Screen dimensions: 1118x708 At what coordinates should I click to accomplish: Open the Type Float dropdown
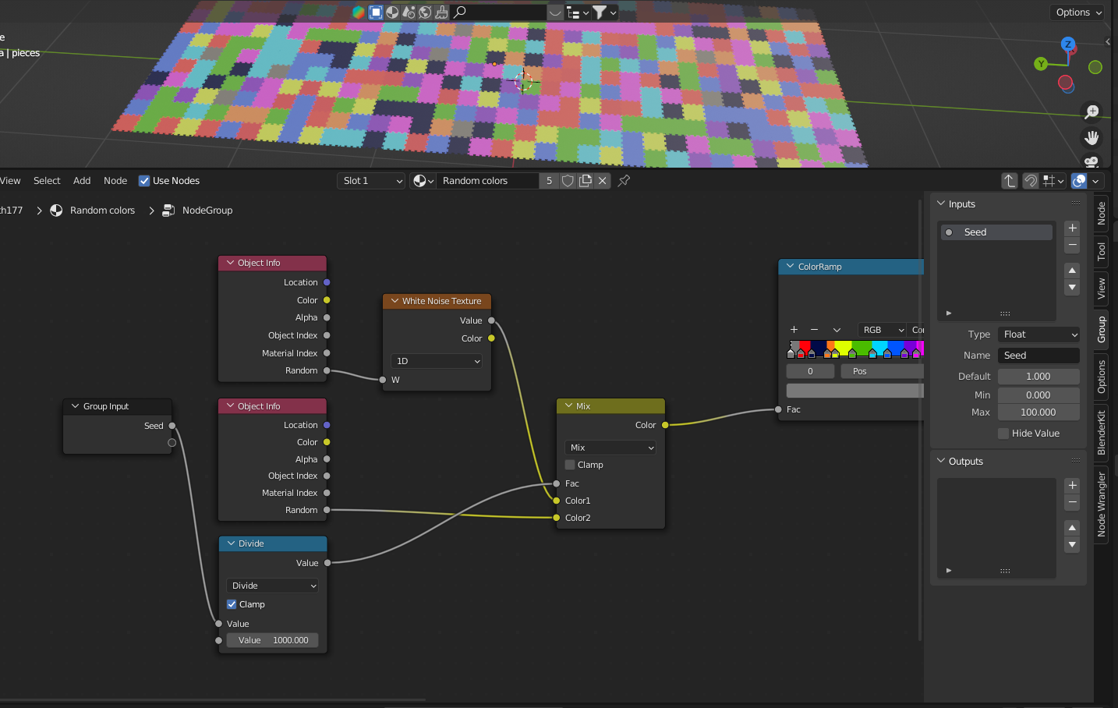tap(1038, 335)
